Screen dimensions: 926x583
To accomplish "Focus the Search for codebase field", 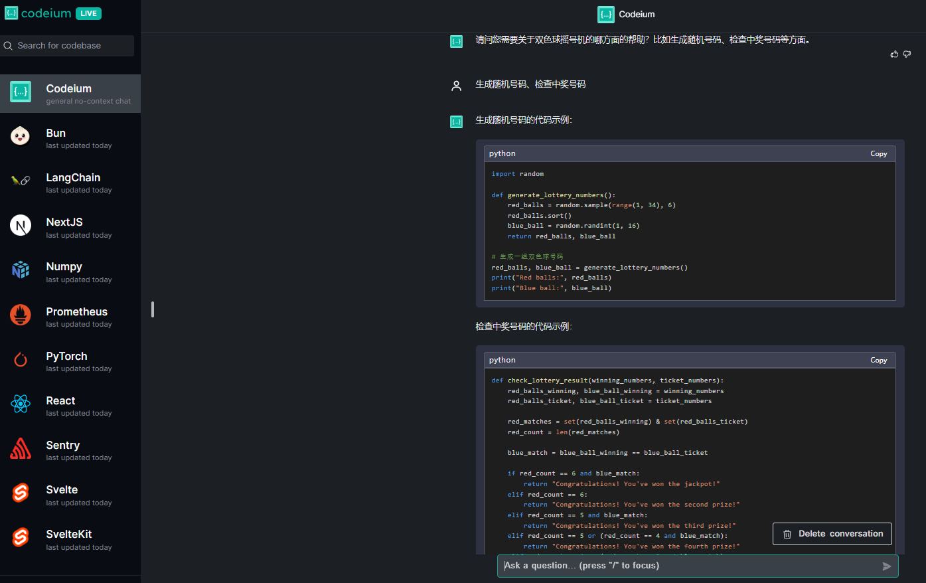I will coord(67,46).
